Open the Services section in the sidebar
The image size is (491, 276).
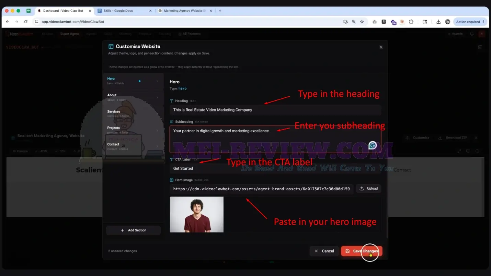133,113
